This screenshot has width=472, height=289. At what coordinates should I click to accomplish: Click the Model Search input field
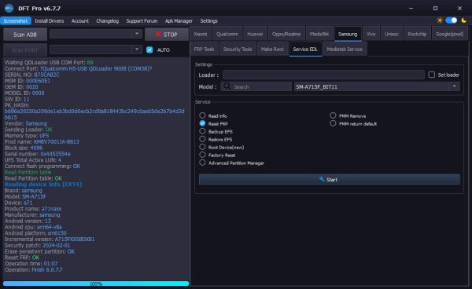[x=256, y=87]
